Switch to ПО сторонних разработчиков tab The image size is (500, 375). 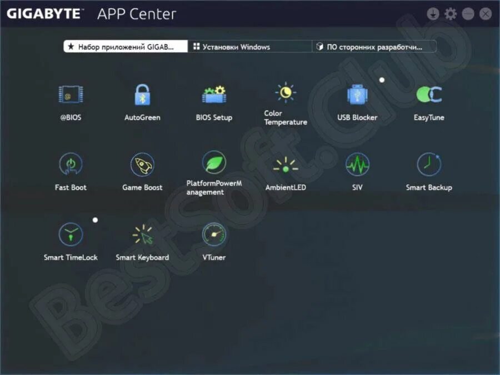tap(374, 47)
